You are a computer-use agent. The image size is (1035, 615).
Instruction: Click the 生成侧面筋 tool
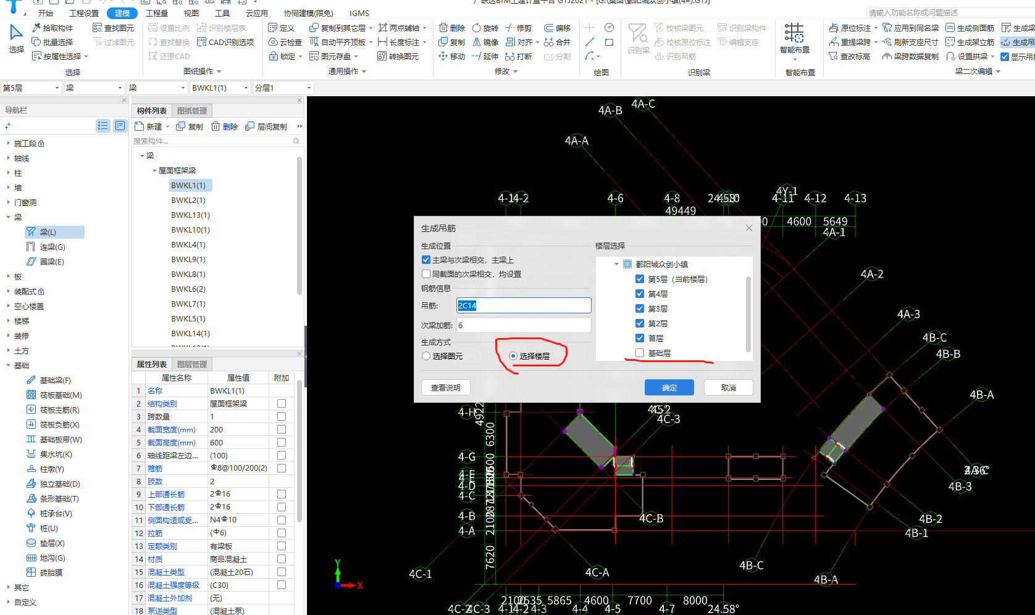970,28
